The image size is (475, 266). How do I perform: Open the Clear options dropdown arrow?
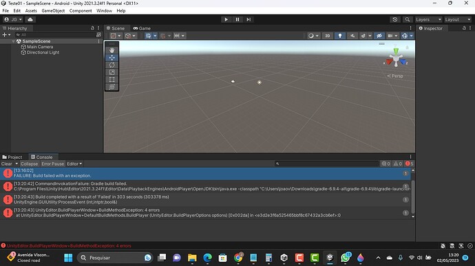(x=17, y=164)
